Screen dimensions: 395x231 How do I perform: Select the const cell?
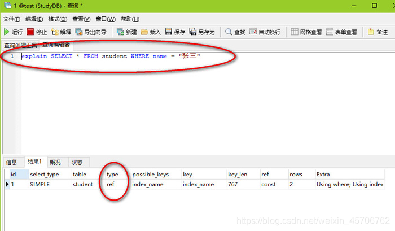(274, 184)
